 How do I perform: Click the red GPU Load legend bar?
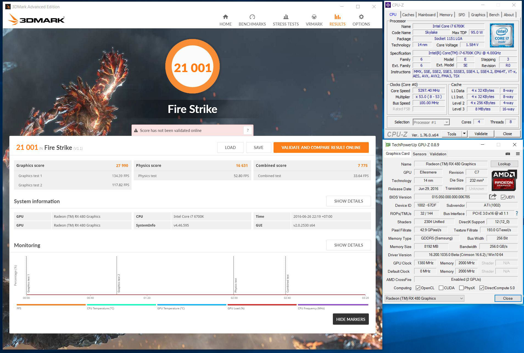pos(262,305)
